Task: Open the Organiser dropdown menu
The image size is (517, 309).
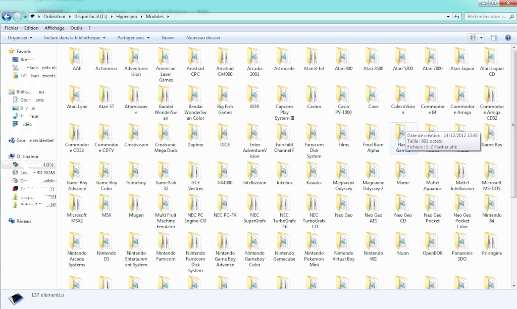Action: [20, 37]
